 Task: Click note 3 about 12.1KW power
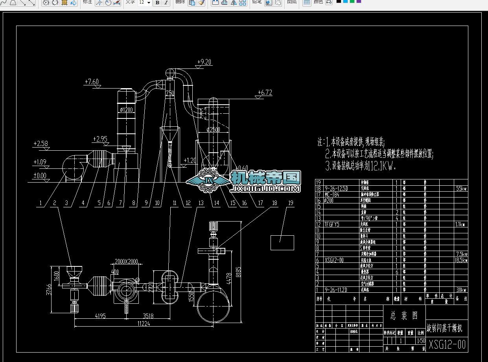(361, 166)
